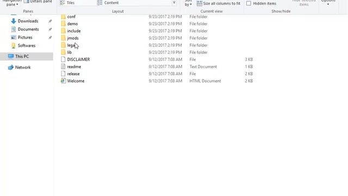Select the Documents quick access label
Image resolution: width=348 pixels, height=196 pixels.
(x=28, y=29)
